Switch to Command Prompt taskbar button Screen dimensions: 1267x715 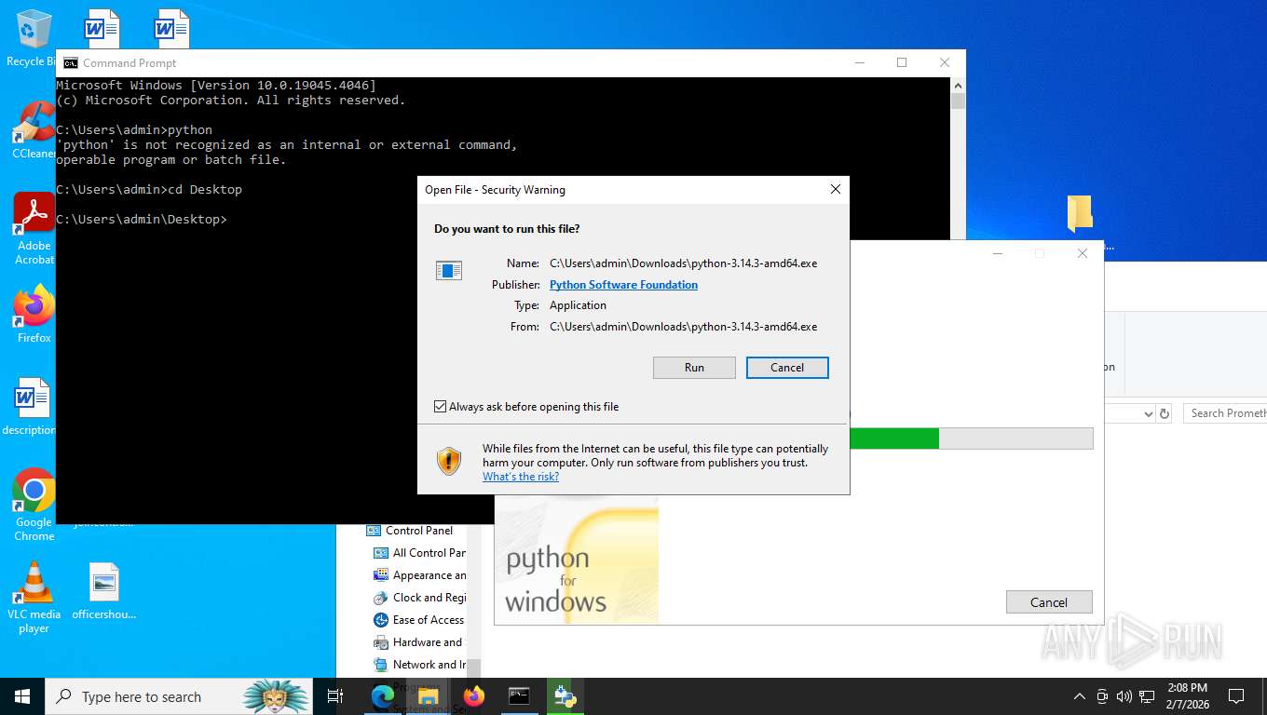point(519,696)
